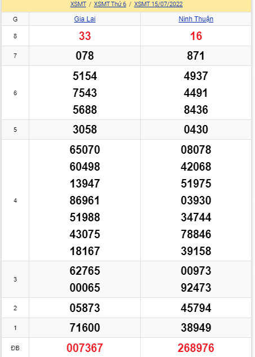Click the G column header cell

pos(15,19)
